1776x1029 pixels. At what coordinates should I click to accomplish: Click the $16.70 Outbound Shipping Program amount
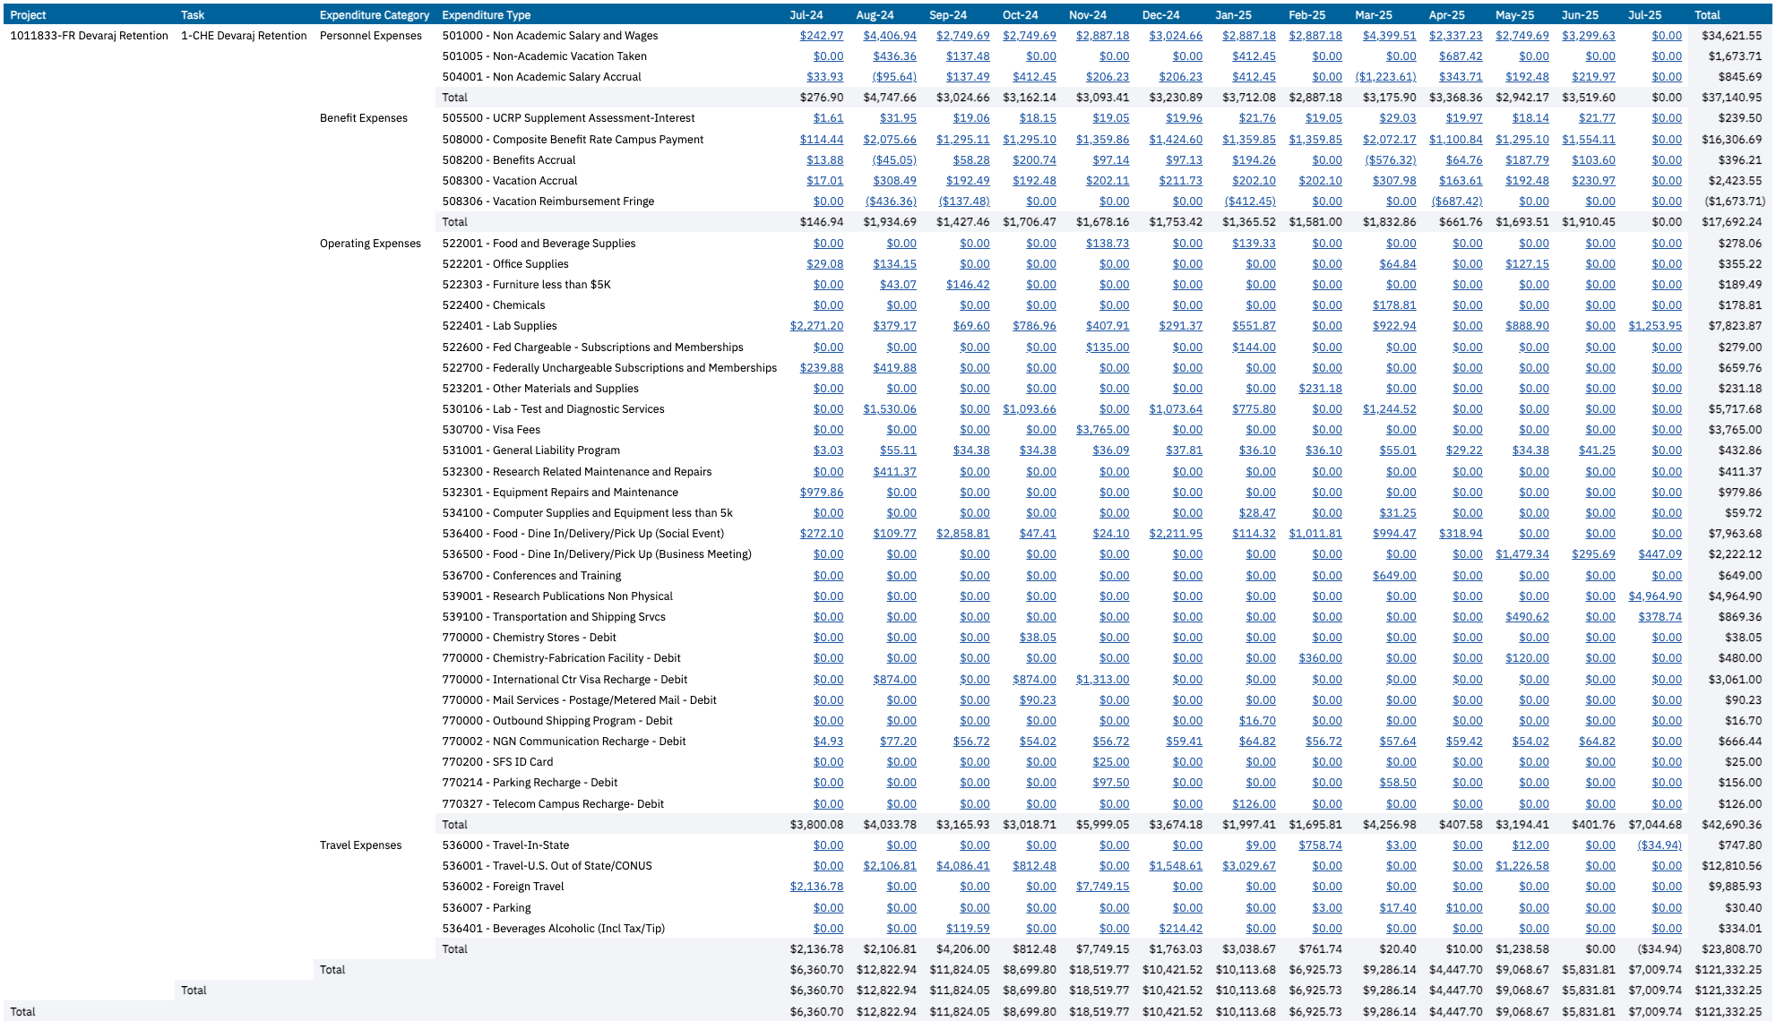click(x=1257, y=721)
